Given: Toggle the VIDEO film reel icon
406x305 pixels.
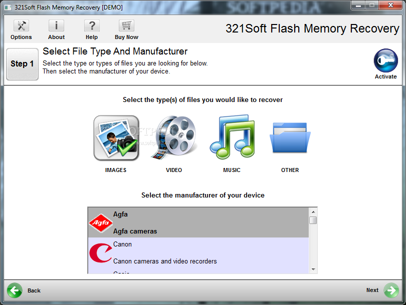Looking at the screenshot, I should click(174, 137).
